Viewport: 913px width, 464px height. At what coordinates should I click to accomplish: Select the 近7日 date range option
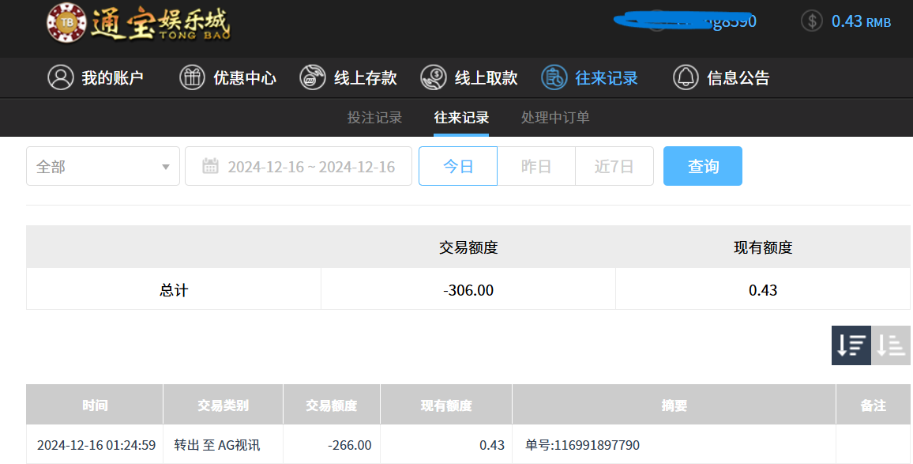pyautogui.click(x=614, y=166)
